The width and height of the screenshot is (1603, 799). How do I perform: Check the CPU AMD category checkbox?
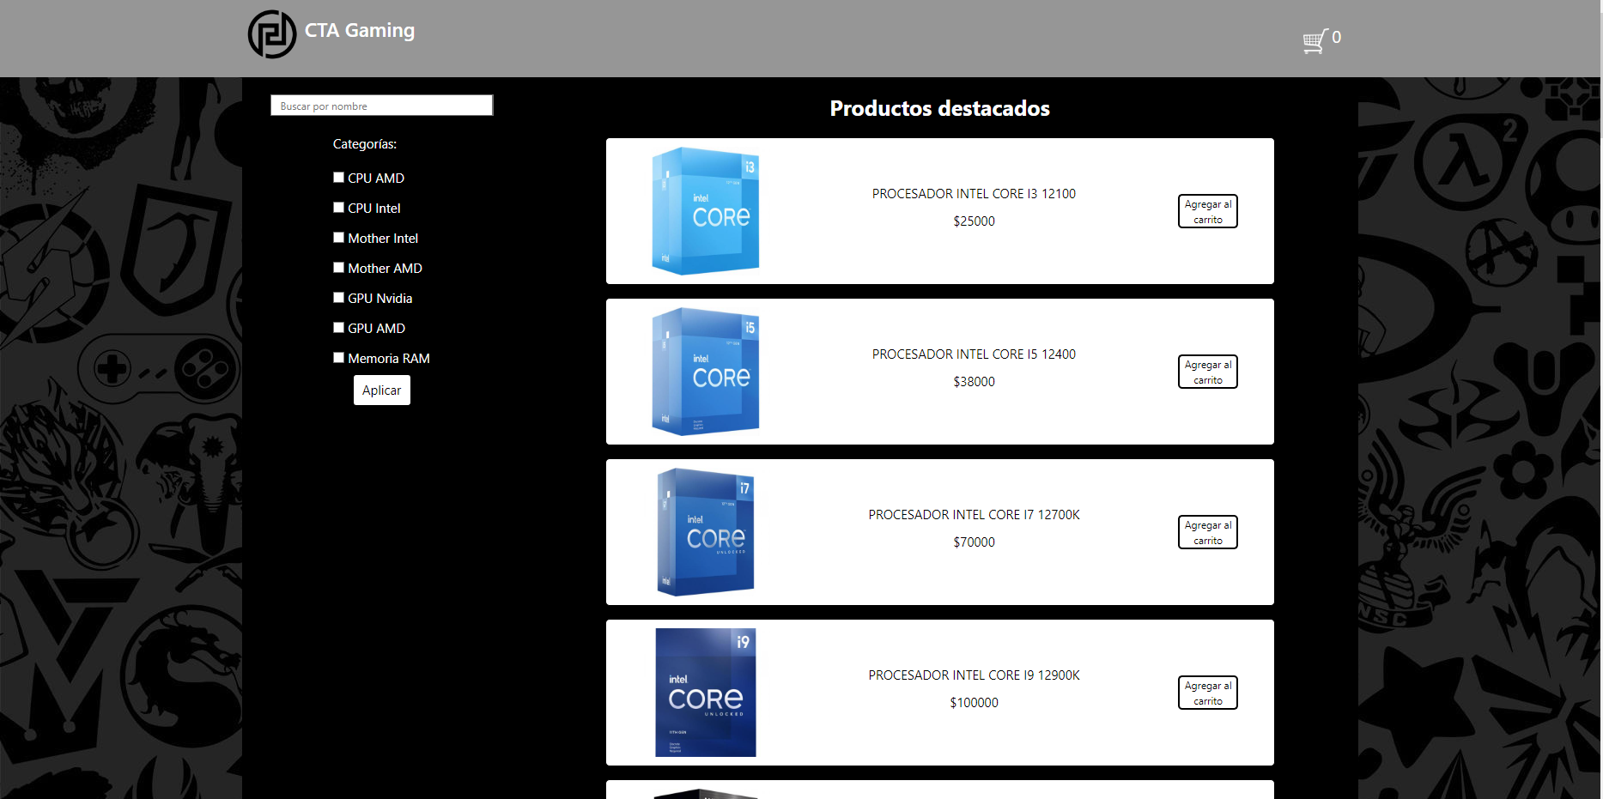click(338, 178)
